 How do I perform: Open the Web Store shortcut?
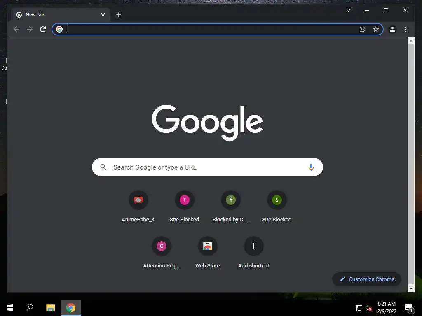208,253
